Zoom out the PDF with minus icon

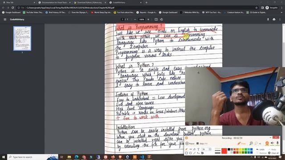point(135,20)
